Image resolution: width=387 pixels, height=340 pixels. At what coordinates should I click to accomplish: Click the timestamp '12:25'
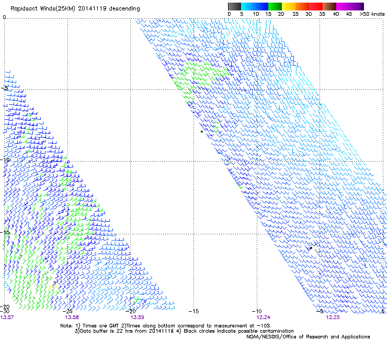(x=333, y=318)
